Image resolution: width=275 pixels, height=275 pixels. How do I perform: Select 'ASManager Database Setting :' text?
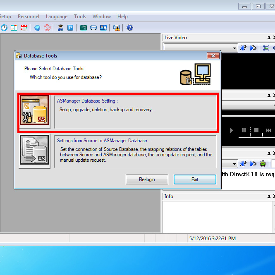[x=87, y=101]
